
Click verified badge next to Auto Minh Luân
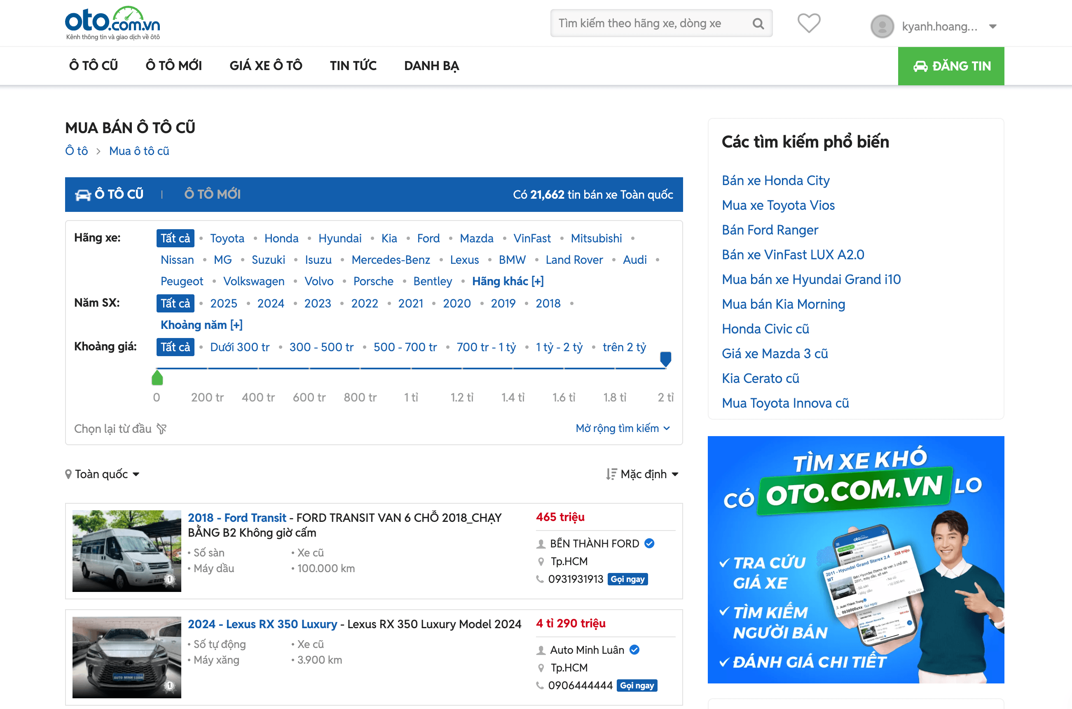[634, 650]
